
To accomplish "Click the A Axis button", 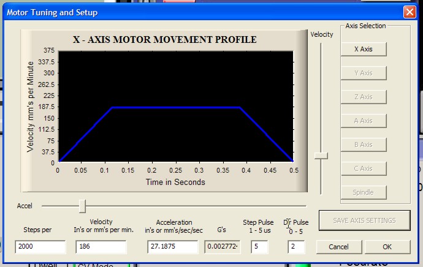I will pos(364,121).
